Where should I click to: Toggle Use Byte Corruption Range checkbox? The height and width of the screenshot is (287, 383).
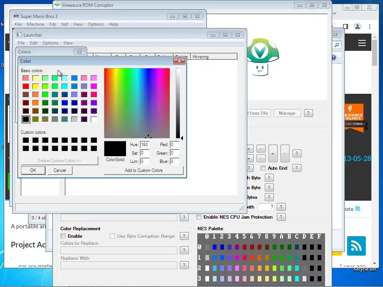coord(112,236)
